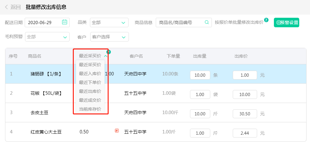Select 最近入库价 option

(90, 74)
